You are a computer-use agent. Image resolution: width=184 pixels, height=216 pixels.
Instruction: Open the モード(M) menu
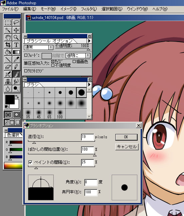coord(48,9)
